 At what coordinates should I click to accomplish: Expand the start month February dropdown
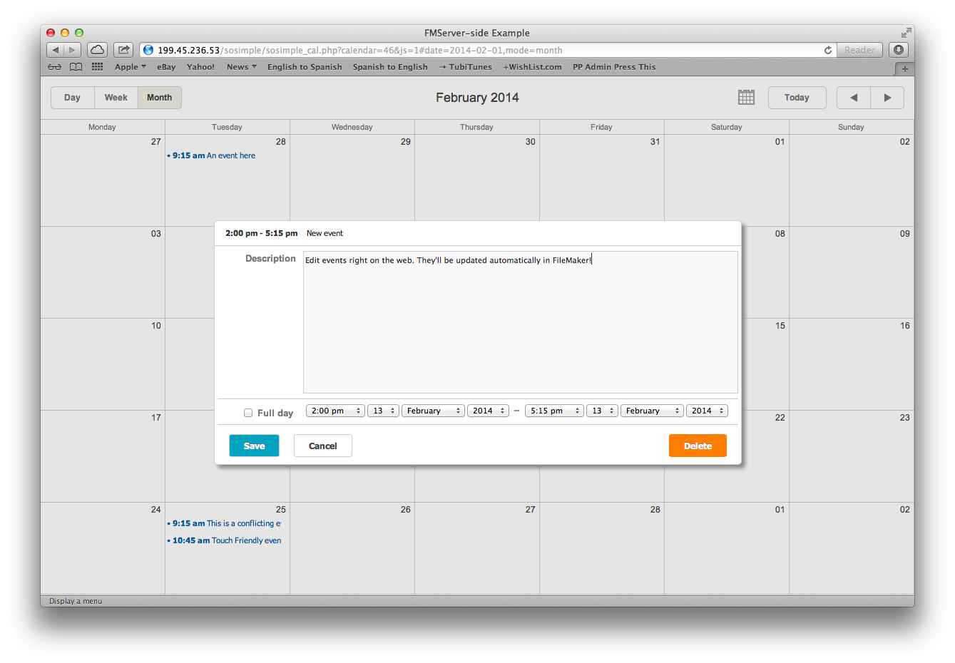click(x=433, y=411)
